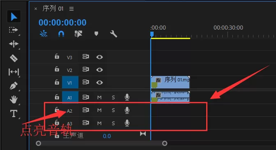Click the 00:00:00:00 playhead timecode
276x150 pixels.
(62, 23)
